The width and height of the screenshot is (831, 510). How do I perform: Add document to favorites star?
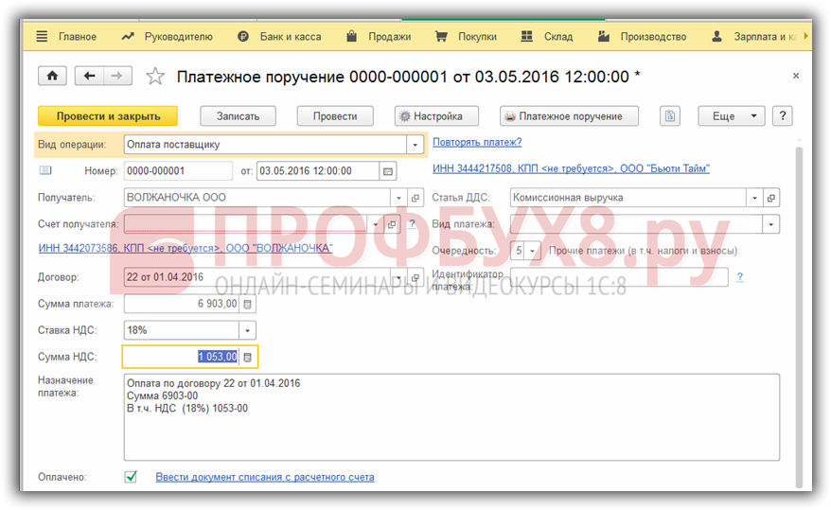click(x=155, y=77)
